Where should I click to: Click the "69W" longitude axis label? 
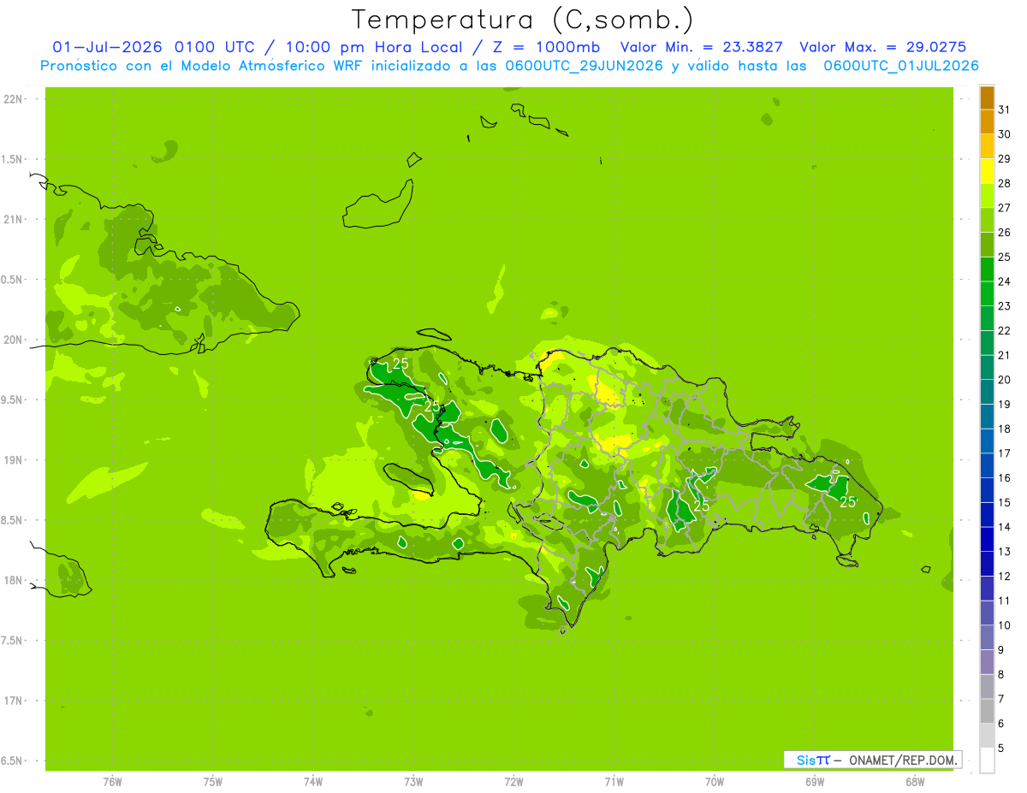point(815,782)
